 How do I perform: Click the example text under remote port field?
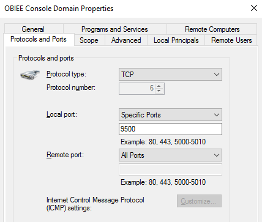coord(163,182)
